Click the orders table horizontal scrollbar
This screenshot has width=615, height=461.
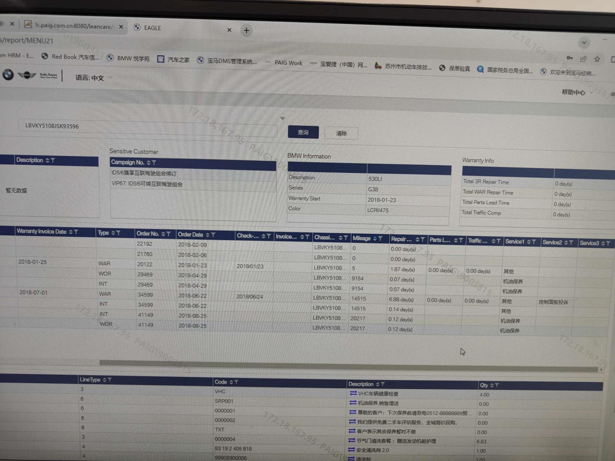pyautogui.click(x=349, y=365)
